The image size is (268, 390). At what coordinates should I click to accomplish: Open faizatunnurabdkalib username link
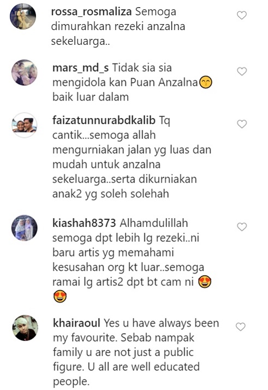click(104, 120)
